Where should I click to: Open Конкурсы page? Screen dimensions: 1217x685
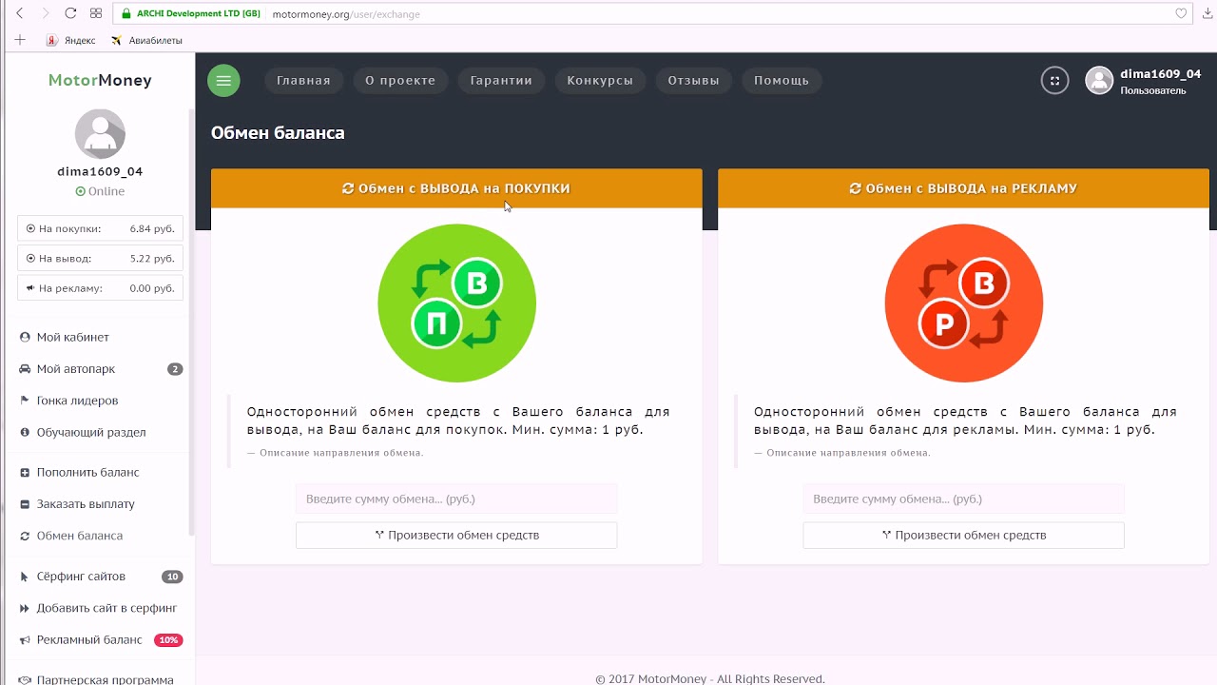(600, 80)
